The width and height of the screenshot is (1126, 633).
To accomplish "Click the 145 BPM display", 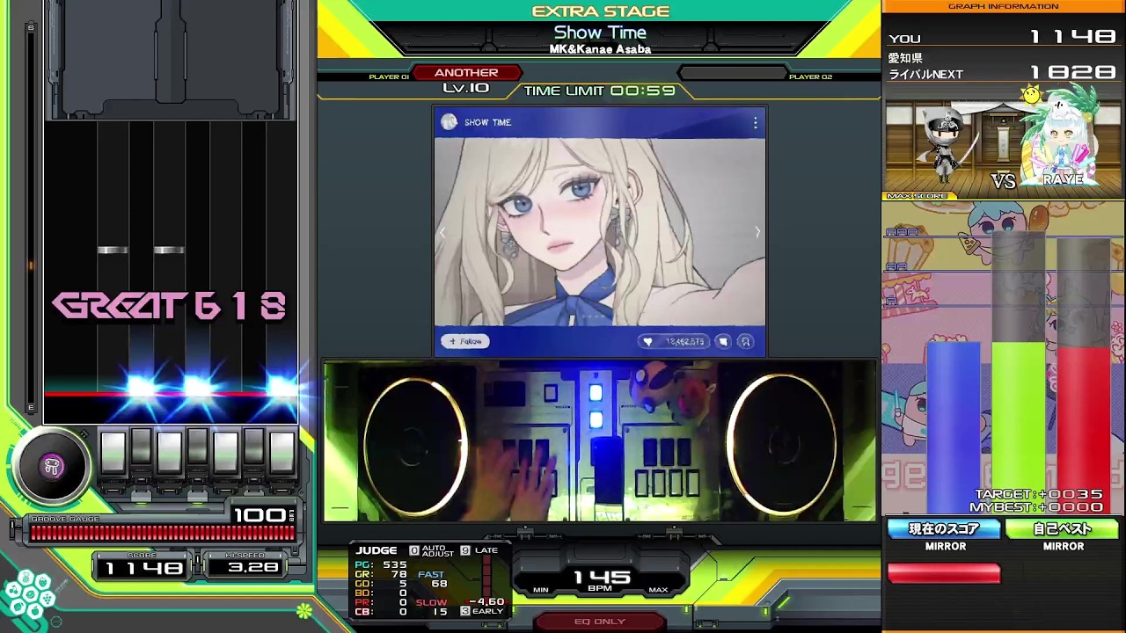I will point(602,578).
